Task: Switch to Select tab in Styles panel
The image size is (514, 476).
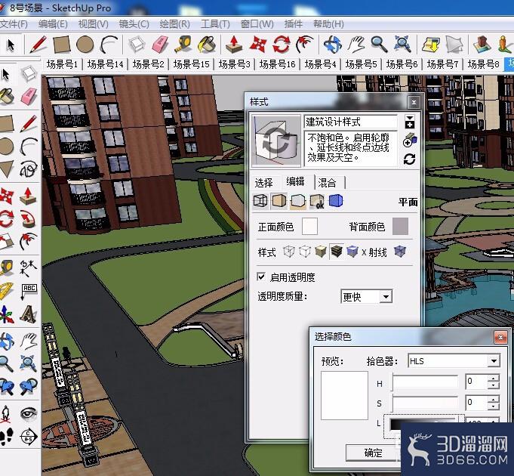Action: point(263,183)
